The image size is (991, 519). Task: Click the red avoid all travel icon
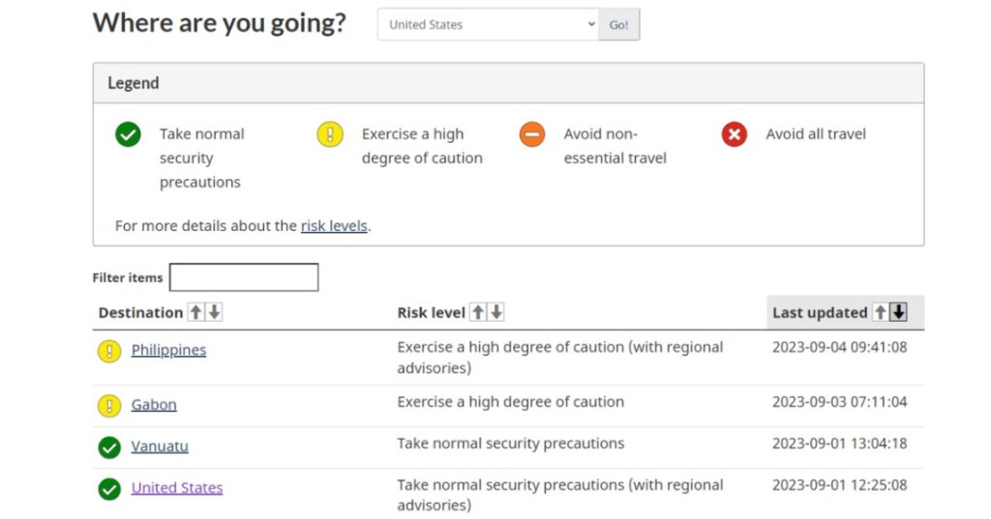[x=735, y=133]
